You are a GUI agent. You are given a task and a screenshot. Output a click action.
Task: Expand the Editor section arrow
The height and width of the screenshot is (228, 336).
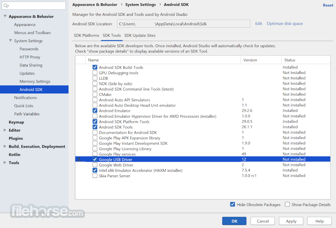coord(5,130)
